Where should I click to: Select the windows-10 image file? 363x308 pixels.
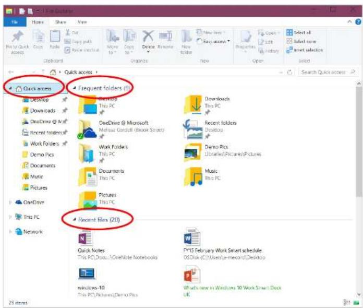point(107,282)
